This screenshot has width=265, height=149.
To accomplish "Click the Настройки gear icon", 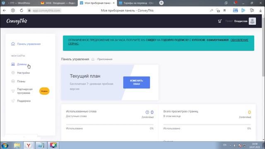I will click(13, 73).
